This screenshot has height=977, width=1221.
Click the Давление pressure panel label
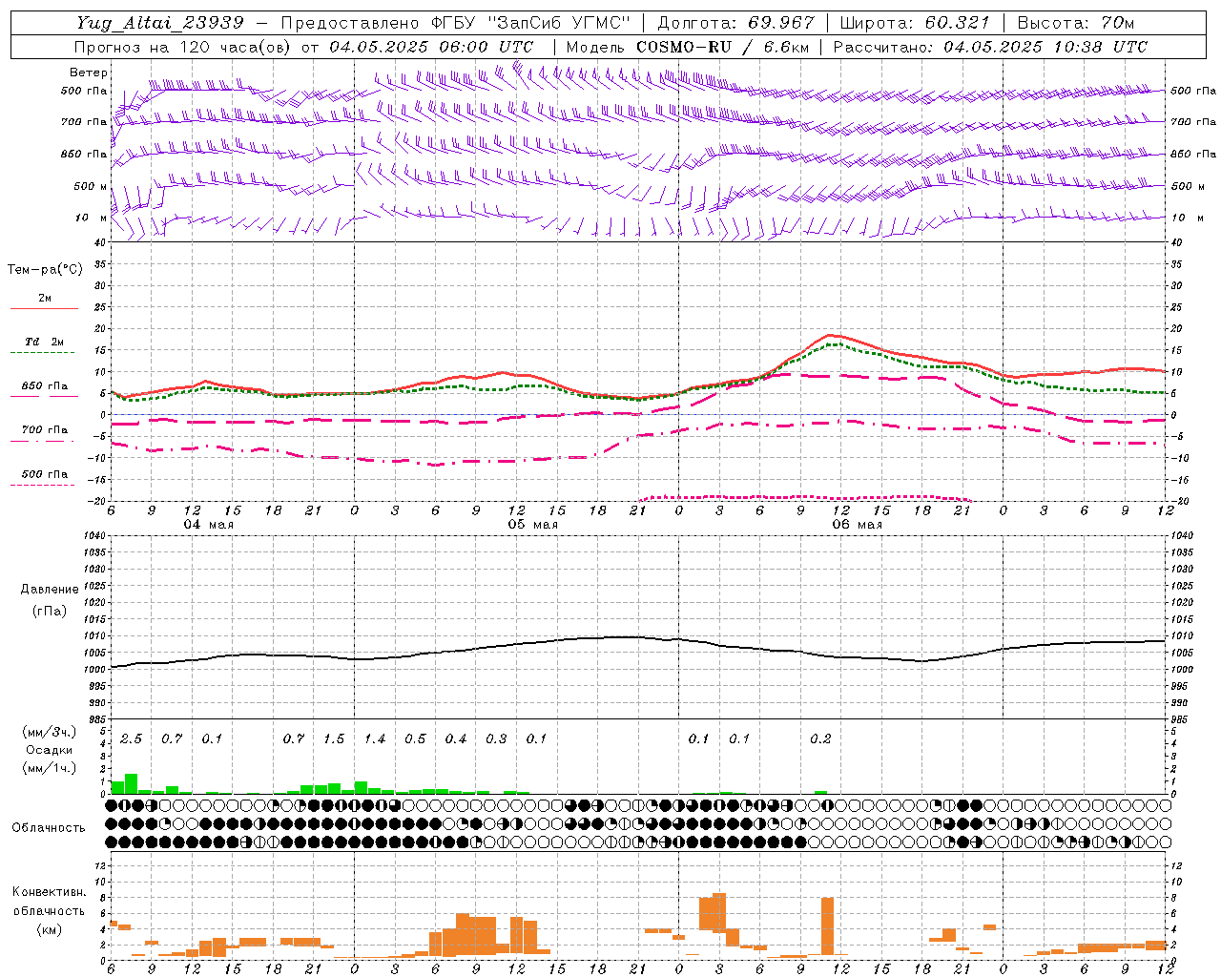[x=50, y=590]
